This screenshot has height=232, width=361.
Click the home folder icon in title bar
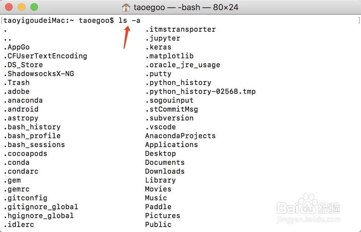point(126,7)
